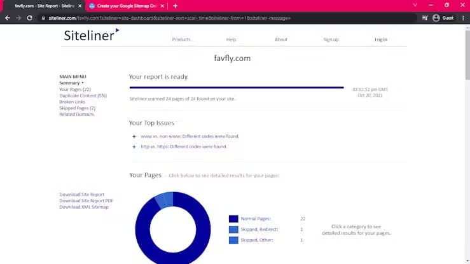The image size is (470, 264).
Task: Click the Log in link
Action: [x=380, y=39]
